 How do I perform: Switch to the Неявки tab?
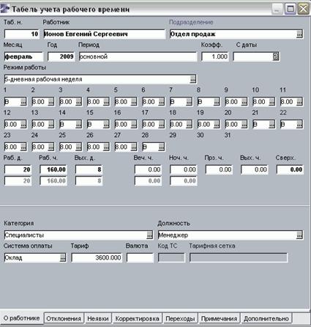click(98, 319)
